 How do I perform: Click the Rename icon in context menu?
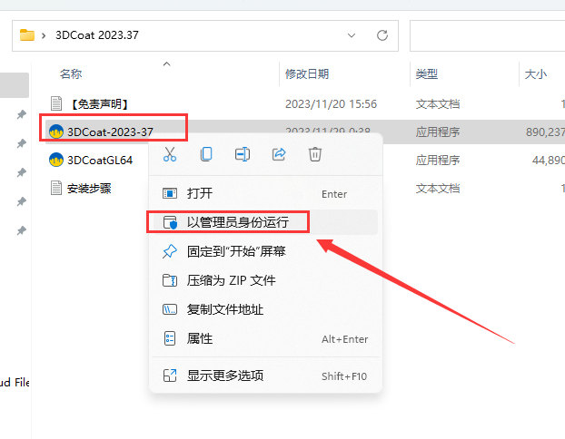click(x=243, y=154)
